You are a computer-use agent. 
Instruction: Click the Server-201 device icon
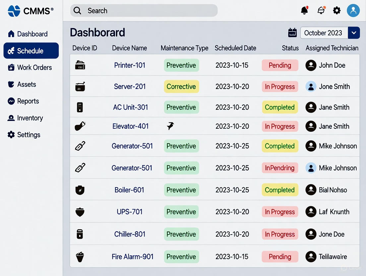(x=80, y=87)
